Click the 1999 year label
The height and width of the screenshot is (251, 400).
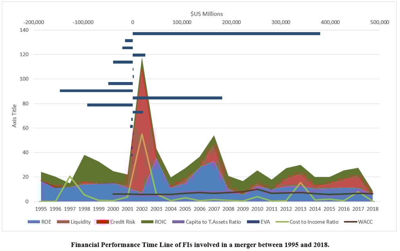click(98, 209)
